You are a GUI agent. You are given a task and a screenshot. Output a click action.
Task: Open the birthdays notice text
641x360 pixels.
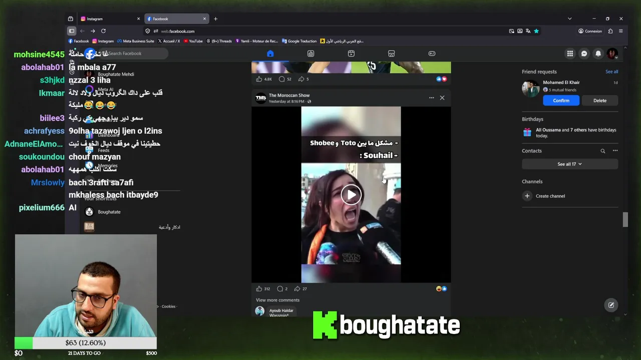point(576,132)
